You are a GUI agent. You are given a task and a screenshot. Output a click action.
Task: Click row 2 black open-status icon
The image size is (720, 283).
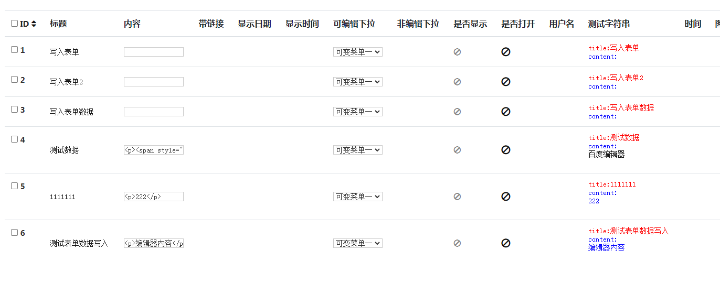tap(506, 82)
